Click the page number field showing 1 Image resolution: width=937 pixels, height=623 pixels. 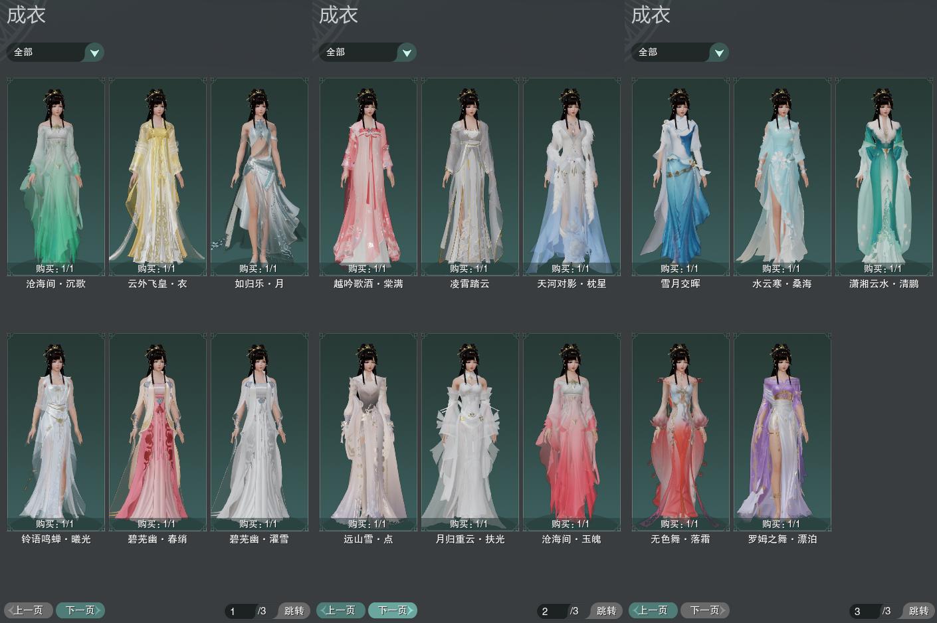[x=240, y=611]
